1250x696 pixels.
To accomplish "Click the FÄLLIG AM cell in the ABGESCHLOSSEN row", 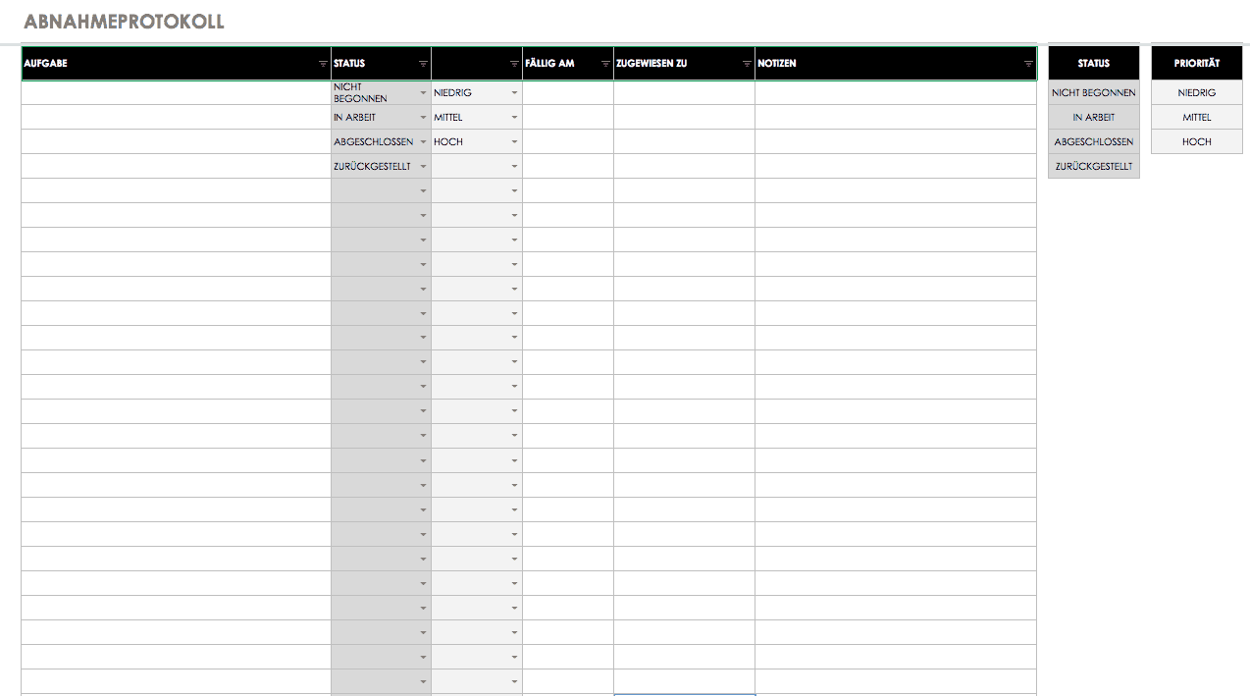I will point(568,142).
